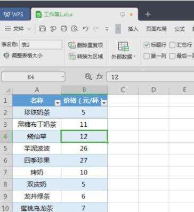The image size is (194, 212).
Task: Open the filter dropdown on 价格 header
Action: (104, 103)
